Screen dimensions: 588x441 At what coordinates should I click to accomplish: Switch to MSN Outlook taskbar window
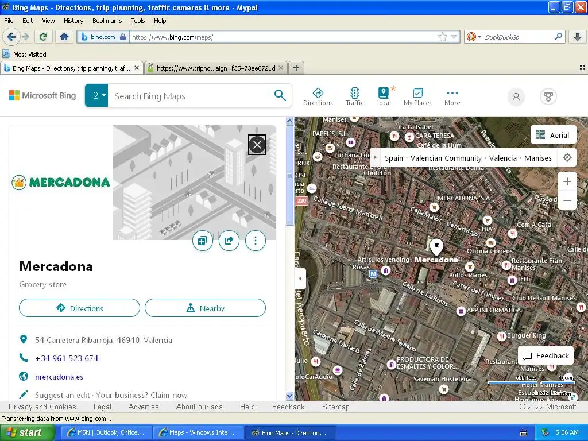click(106, 432)
